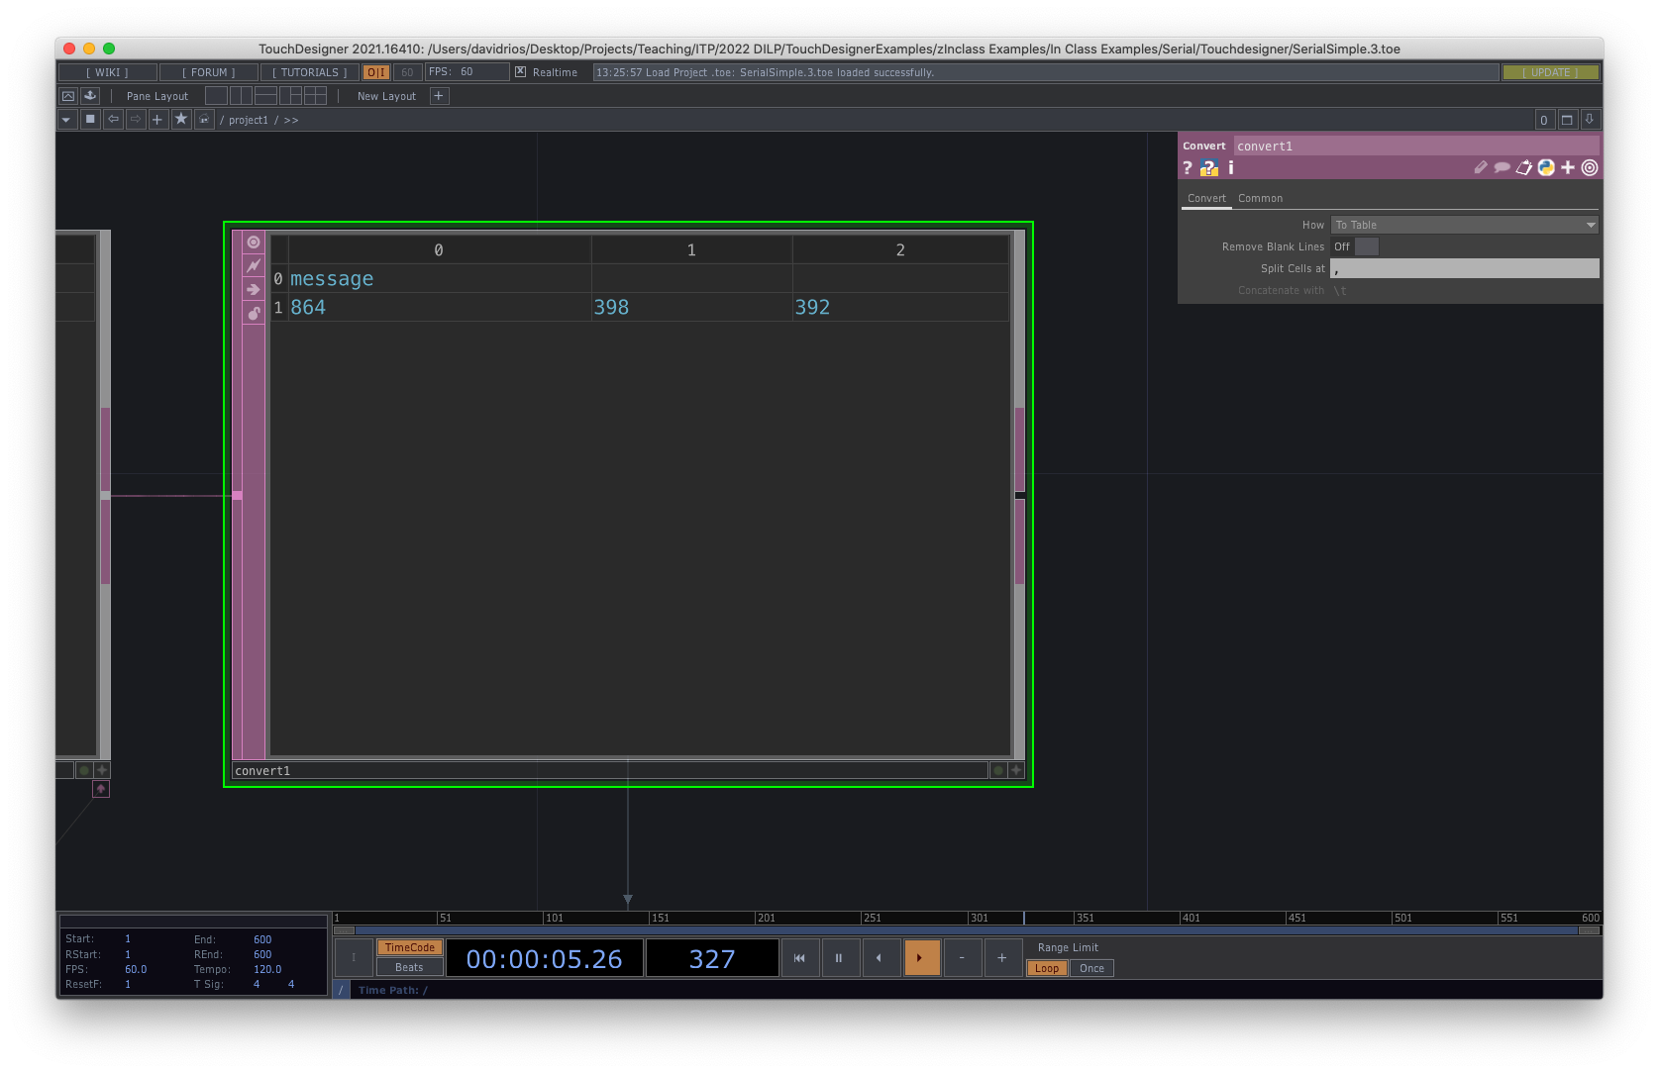The image size is (1659, 1073).
Task: Click the pane number 0 button
Action: pyautogui.click(x=1544, y=120)
